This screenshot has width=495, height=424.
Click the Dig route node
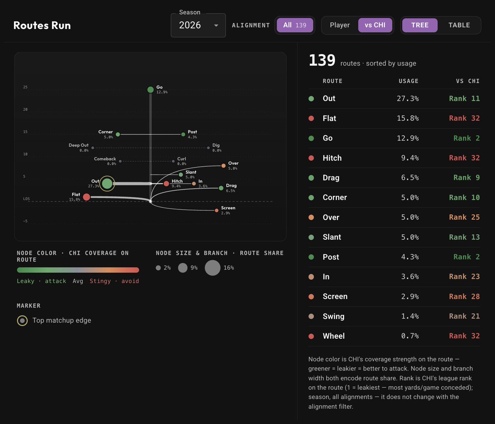click(209, 148)
